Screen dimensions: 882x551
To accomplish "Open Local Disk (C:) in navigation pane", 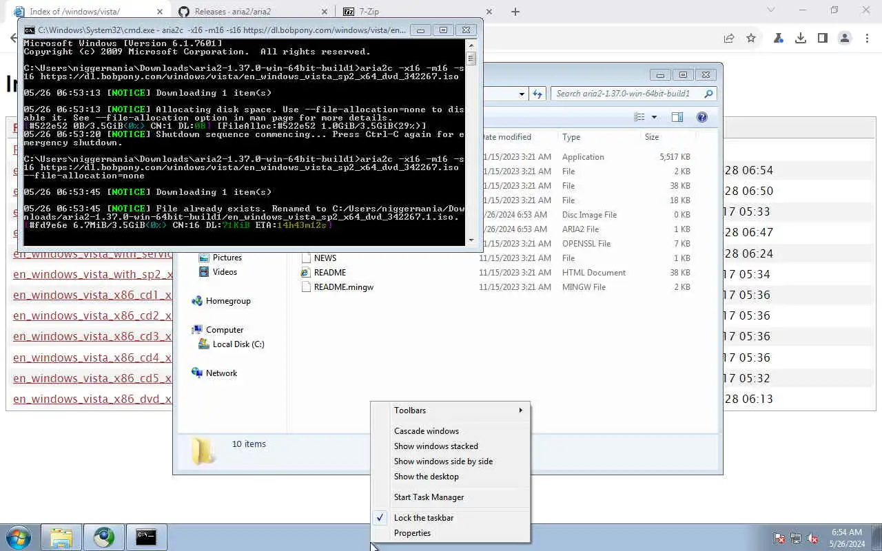I will (x=238, y=344).
